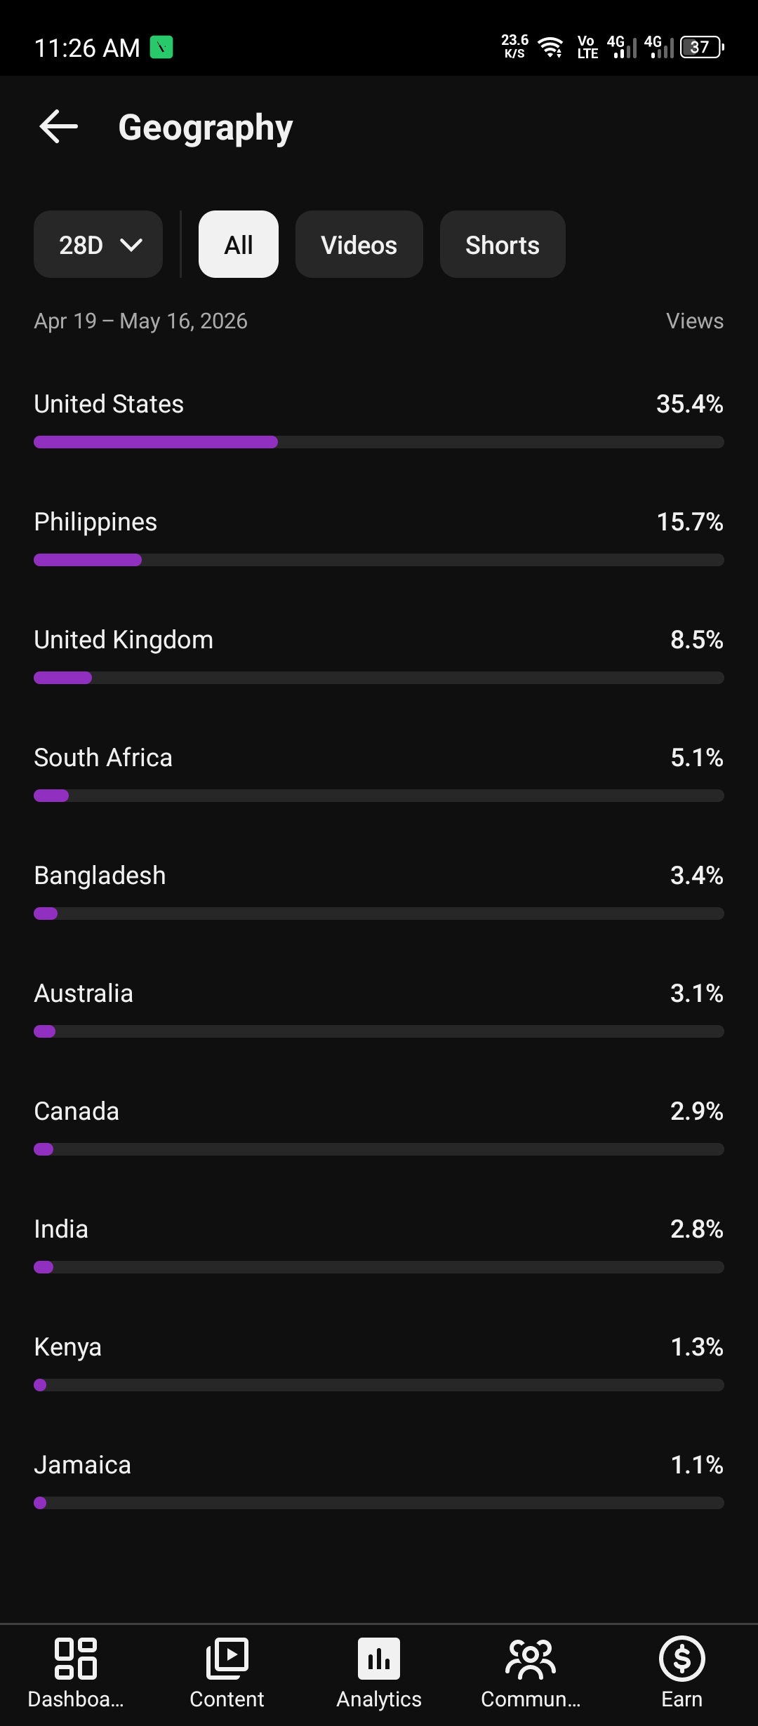Select the Videos filter chip

(x=359, y=244)
